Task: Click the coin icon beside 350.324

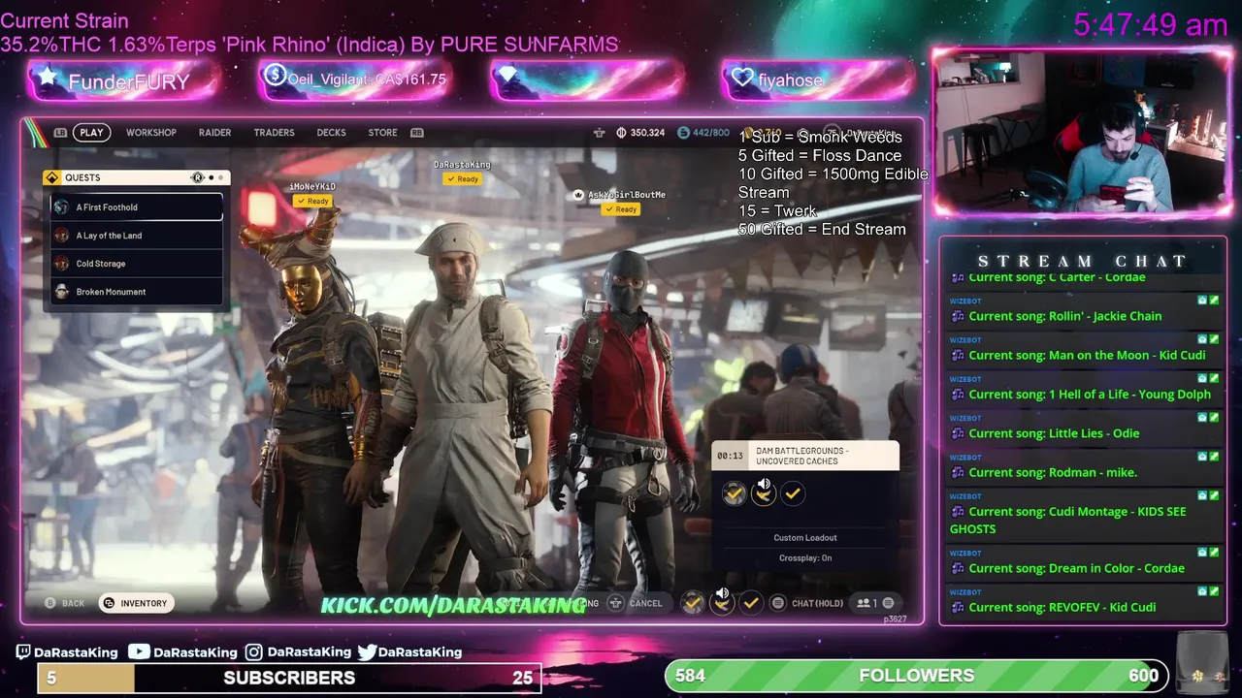Action: coord(621,133)
